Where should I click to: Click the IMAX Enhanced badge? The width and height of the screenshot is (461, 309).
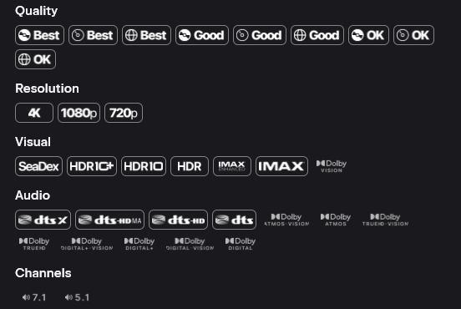pyautogui.click(x=232, y=166)
